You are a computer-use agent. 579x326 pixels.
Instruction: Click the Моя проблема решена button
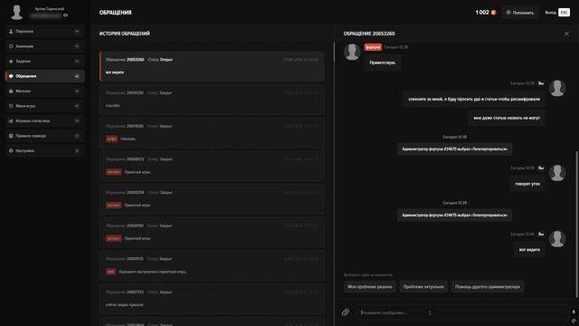[x=370, y=287]
